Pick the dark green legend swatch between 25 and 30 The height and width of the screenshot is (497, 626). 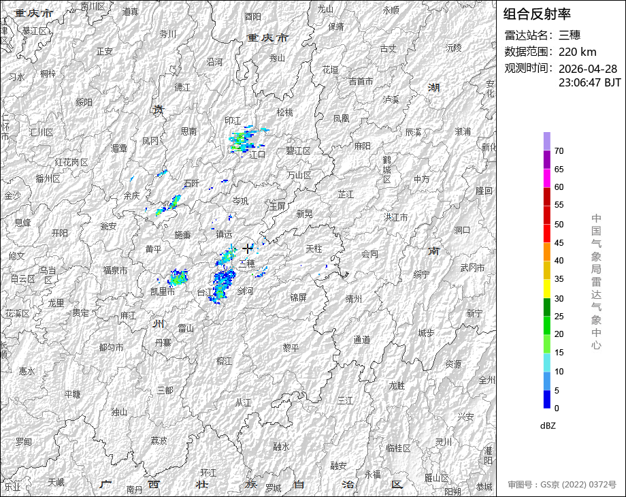pos(547,307)
